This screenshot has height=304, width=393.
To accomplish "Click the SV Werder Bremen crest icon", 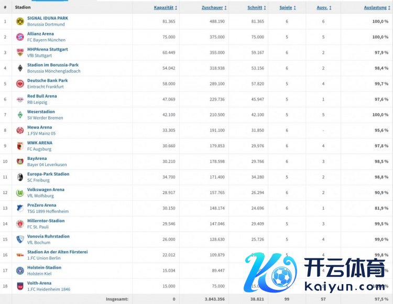I will click(19, 115).
